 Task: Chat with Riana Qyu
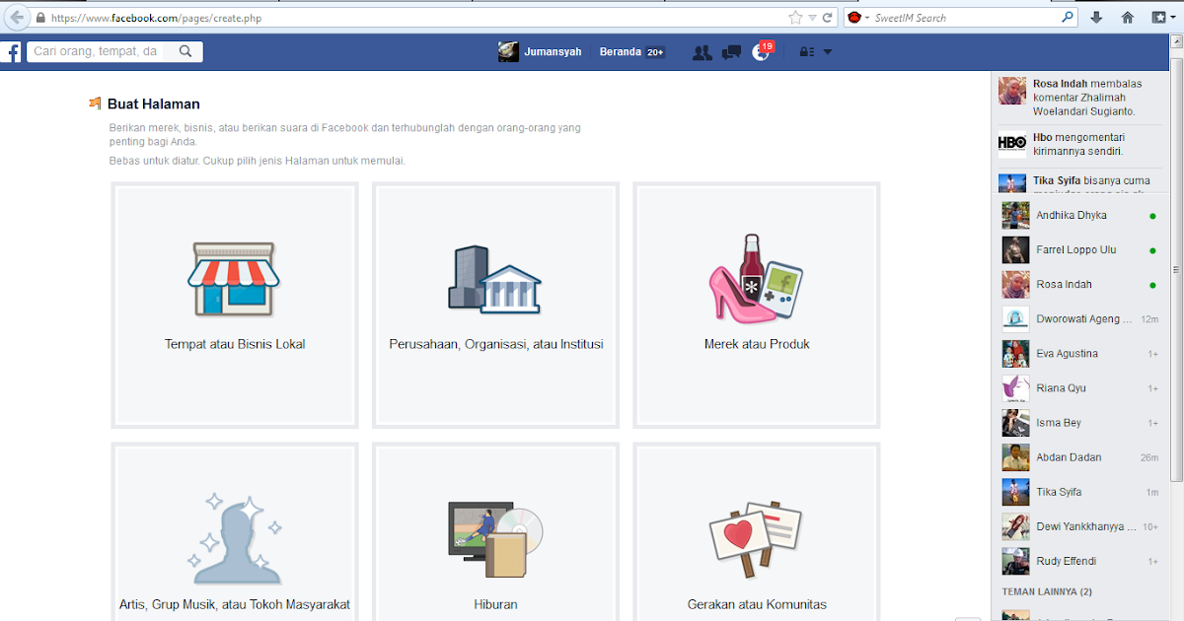(1079, 388)
